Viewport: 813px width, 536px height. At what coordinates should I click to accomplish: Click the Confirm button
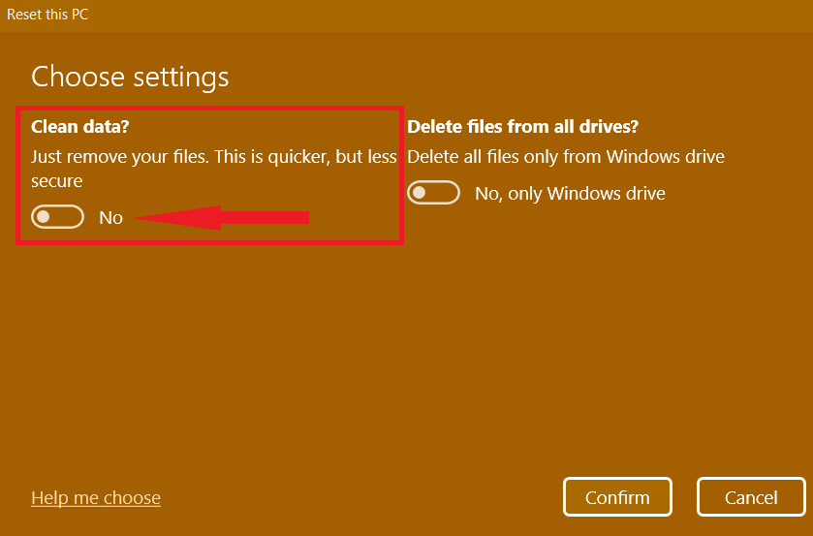[x=617, y=497]
